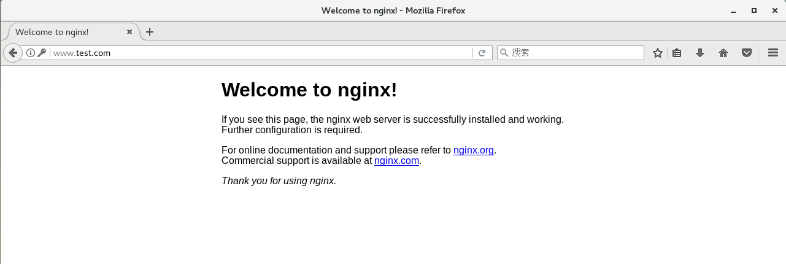
Task: Maximize the Firefox window
Action: click(x=754, y=10)
